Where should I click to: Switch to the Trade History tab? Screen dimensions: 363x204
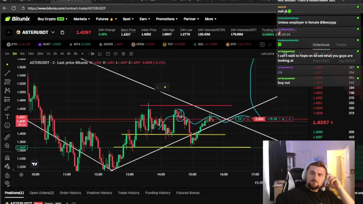click(129, 193)
